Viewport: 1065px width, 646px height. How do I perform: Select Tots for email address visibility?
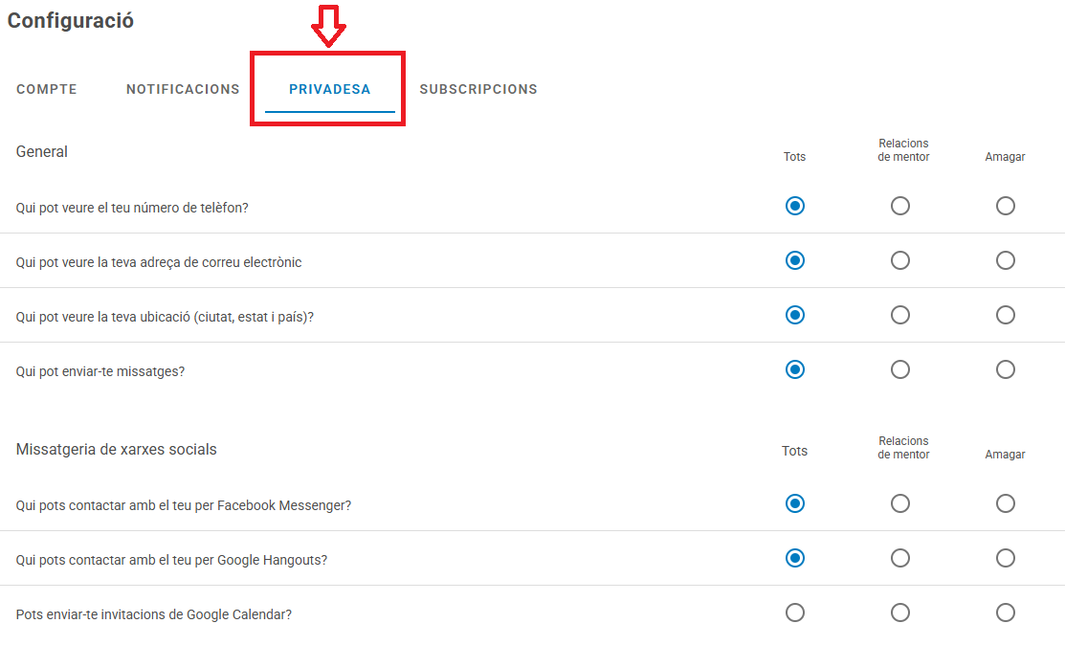click(x=794, y=260)
